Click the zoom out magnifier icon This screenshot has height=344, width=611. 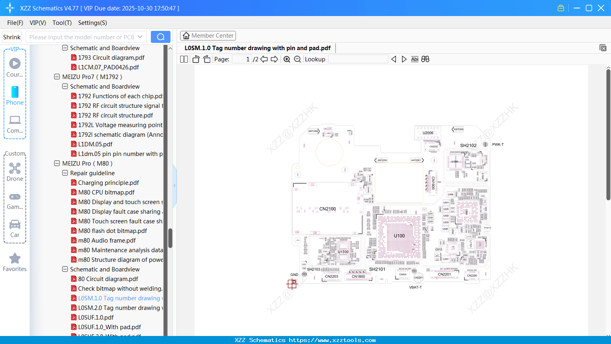[297, 59]
